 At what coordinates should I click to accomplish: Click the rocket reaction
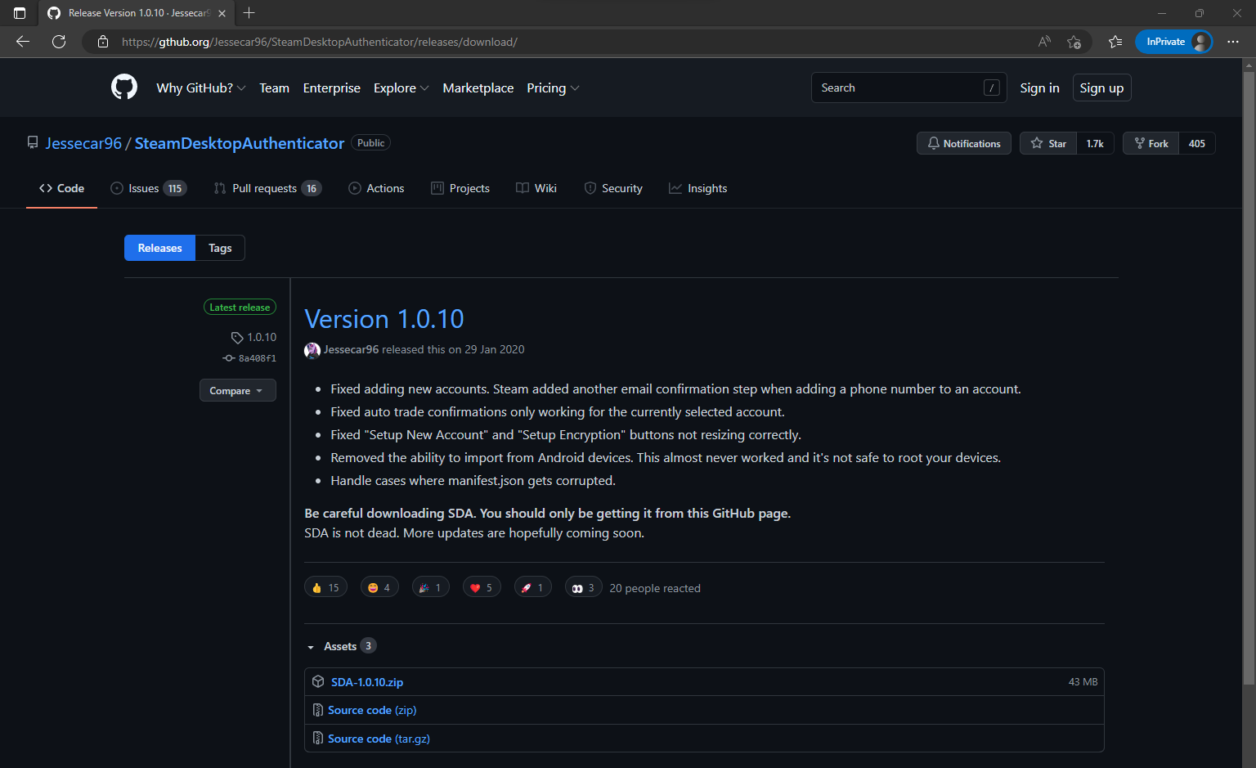pyautogui.click(x=533, y=587)
